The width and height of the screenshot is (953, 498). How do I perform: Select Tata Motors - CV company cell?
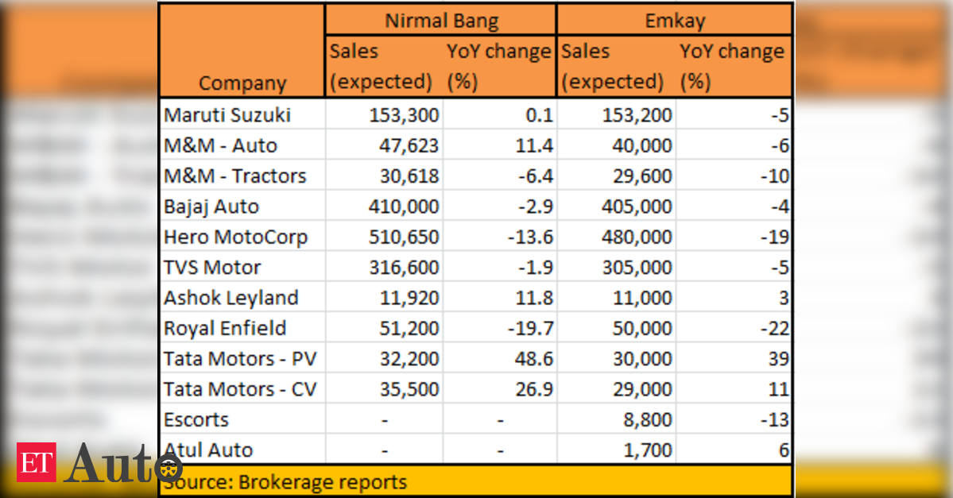(x=242, y=388)
